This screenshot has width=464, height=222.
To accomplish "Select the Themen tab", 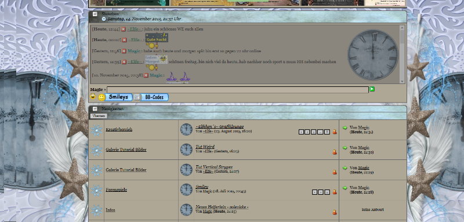I will coord(99,116).
